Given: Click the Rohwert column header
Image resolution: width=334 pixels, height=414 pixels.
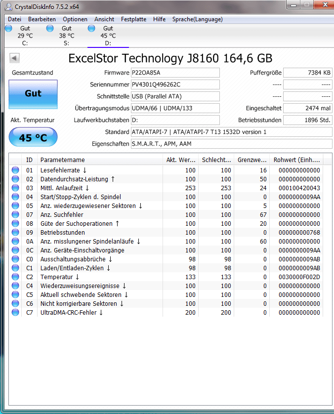Looking at the screenshot, I should coord(296,160).
